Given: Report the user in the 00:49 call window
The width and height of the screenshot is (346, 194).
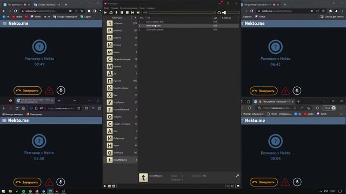Looking at the screenshot, I should tap(49, 91).
